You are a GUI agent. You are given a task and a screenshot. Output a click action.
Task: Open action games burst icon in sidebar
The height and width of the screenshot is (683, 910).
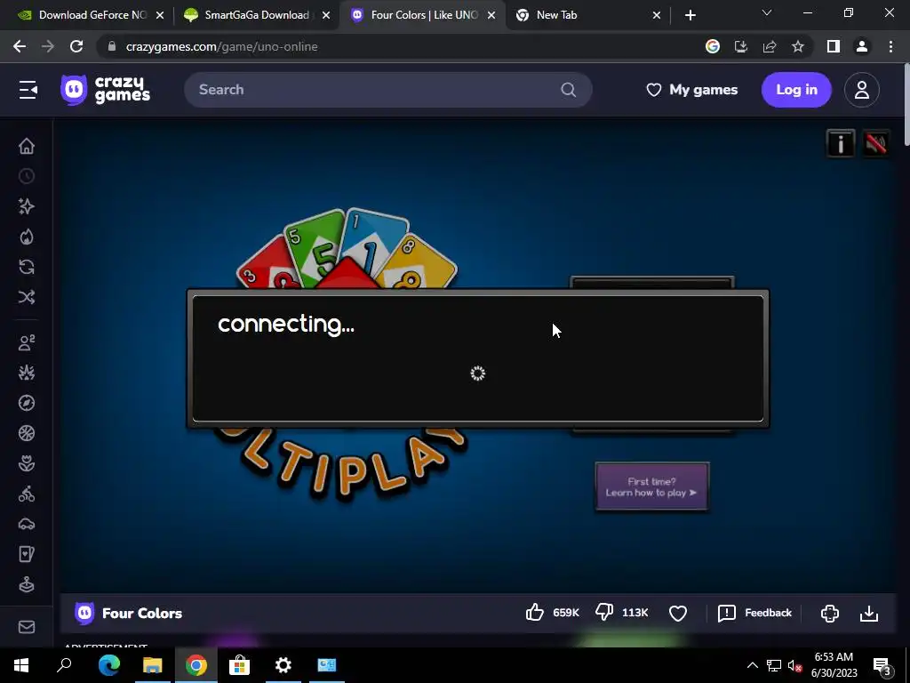(x=27, y=373)
